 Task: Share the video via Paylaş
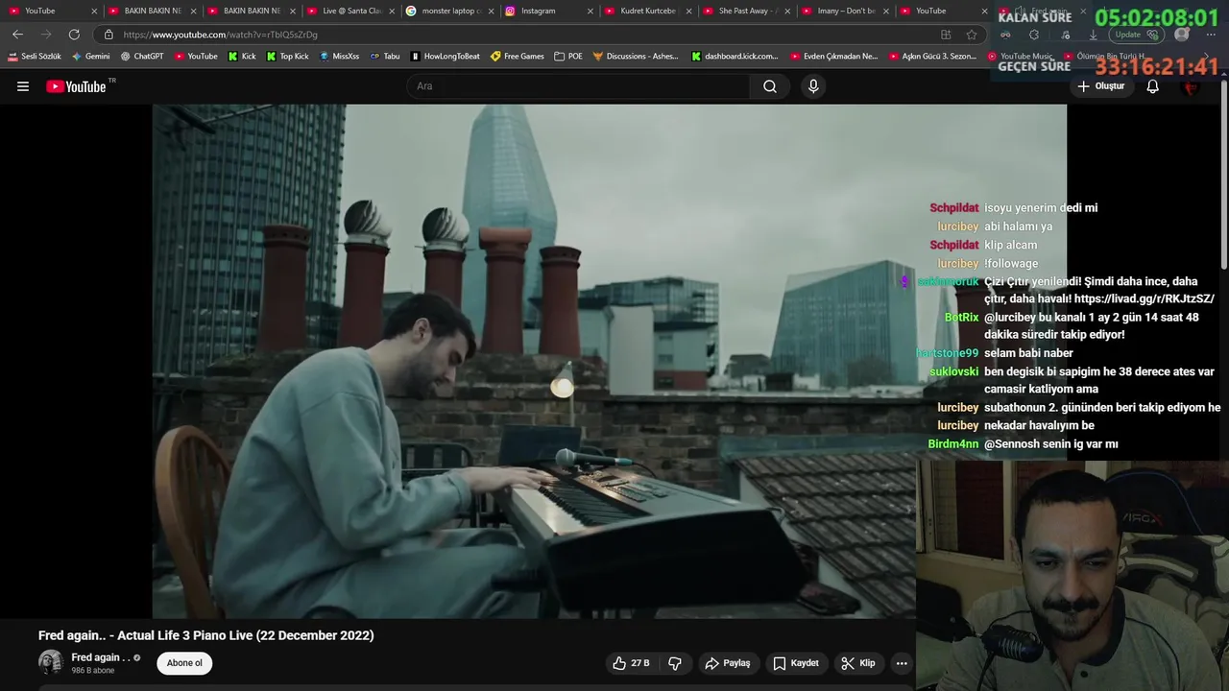(x=727, y=663)
